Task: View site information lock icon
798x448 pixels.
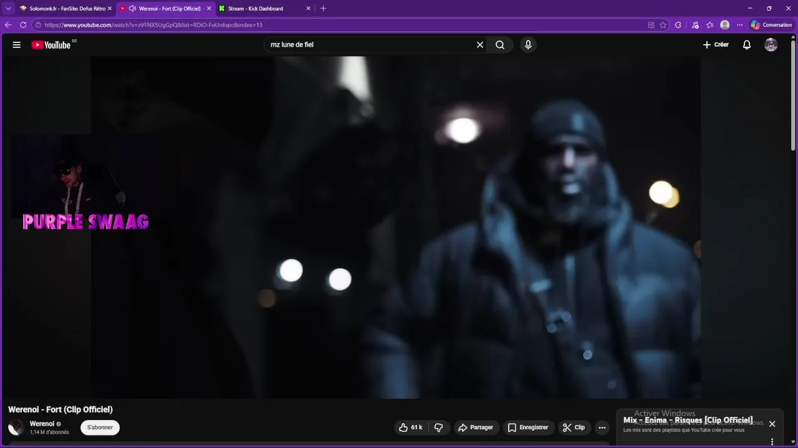Action: point(38,25)
